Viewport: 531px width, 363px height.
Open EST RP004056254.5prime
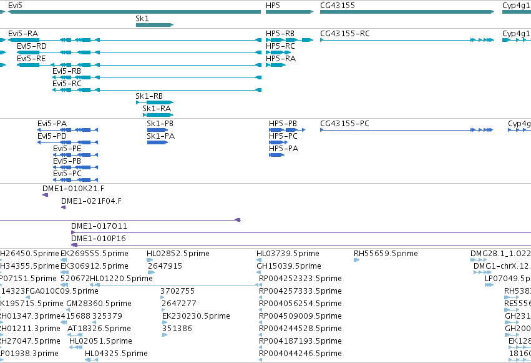pyautogui.click(x=300, y=304)
